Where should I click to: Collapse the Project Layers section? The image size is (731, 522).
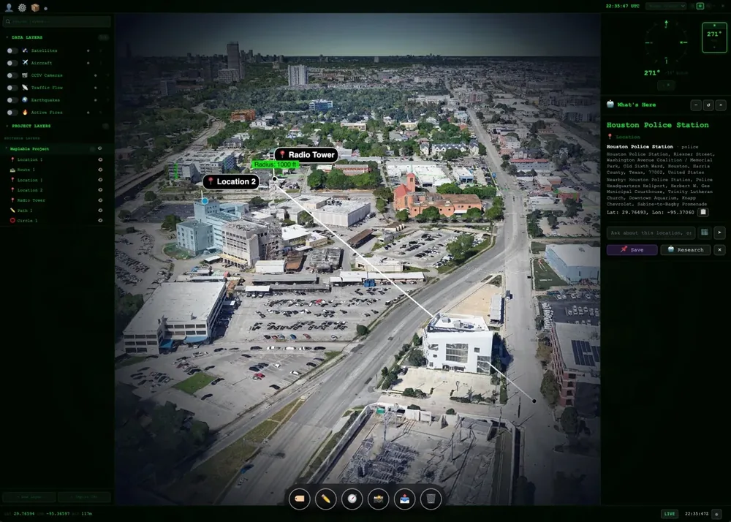coord(7,126)
